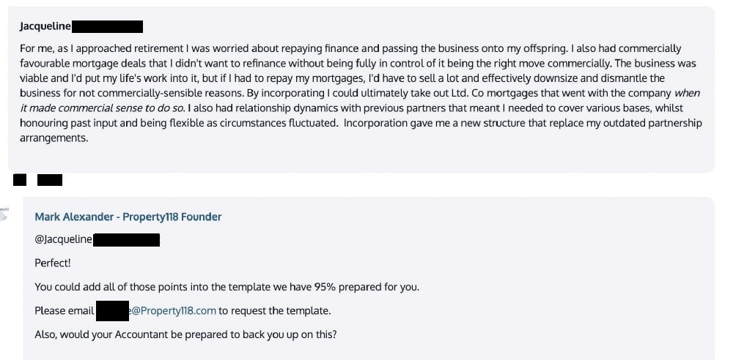
Task: Click the opening line "For me, as I approached retirement"
Action: click(x=101, y=48)
